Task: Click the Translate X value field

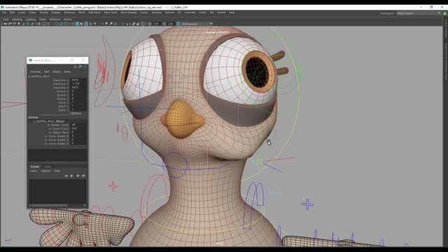Action: 78,80
